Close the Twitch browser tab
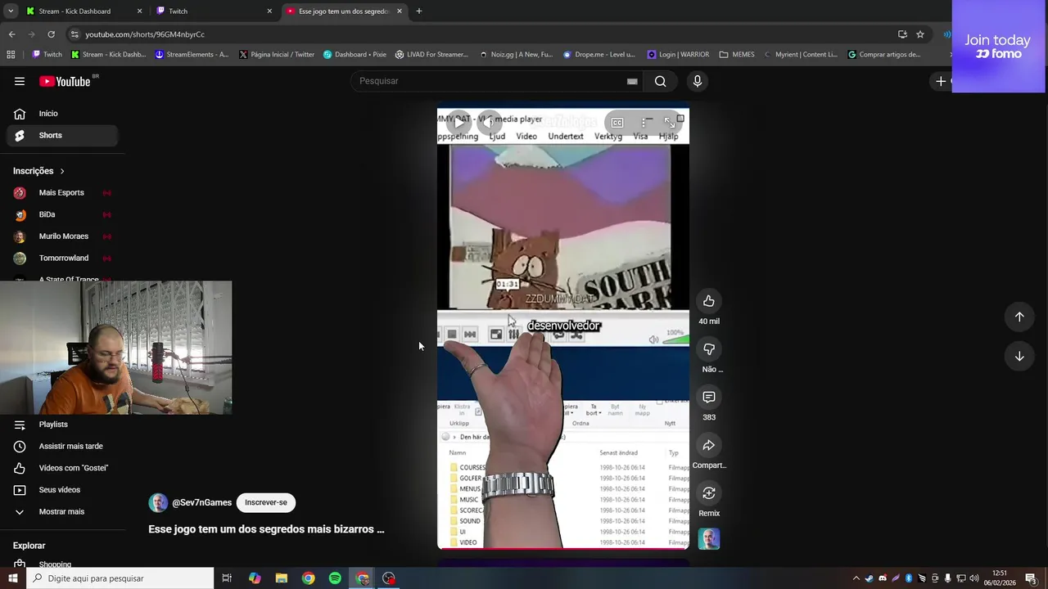Viewport: 1048px width, 589px height. [269, 11]
